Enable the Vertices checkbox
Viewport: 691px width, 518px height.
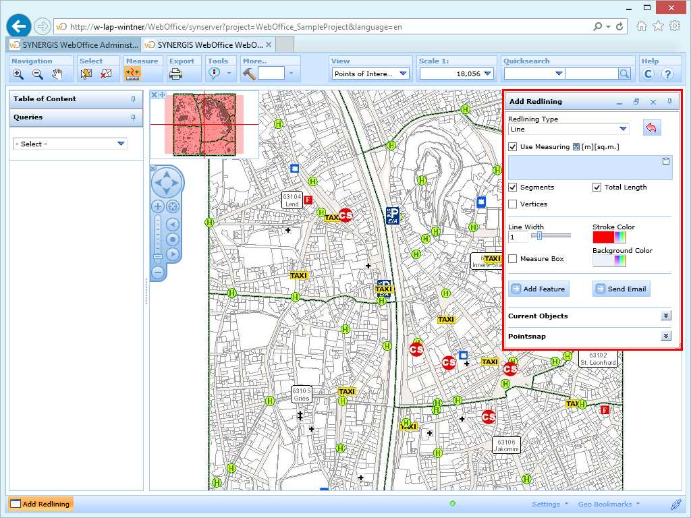[513, 204]
